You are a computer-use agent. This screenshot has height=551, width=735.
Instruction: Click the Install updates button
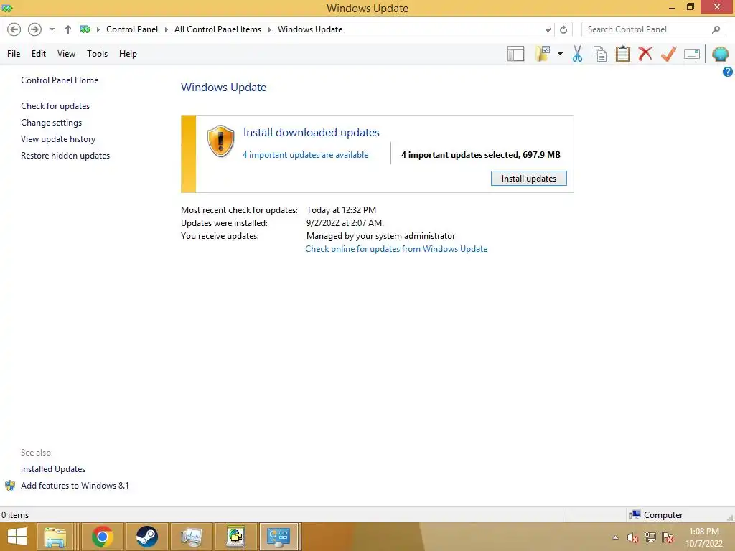point(529,179)
